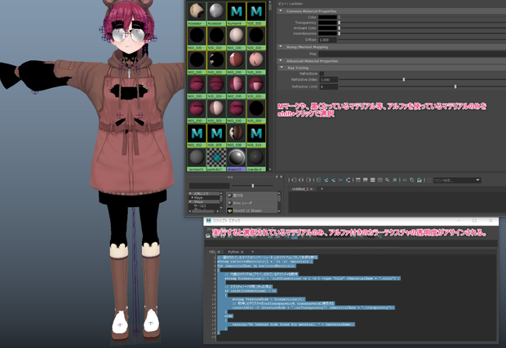This screenshot has height=348, width=506.
Task: Toggle the grid display in the graph toolbar
Action: pos(405,180)
